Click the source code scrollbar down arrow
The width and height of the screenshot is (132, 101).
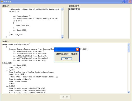pos(62,37)
